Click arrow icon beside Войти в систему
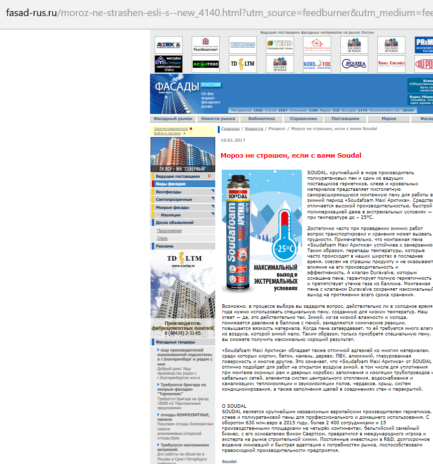 pos(184,134)
